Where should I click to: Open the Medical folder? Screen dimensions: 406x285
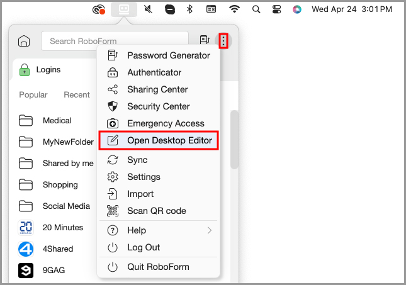[x=57, y=121]
